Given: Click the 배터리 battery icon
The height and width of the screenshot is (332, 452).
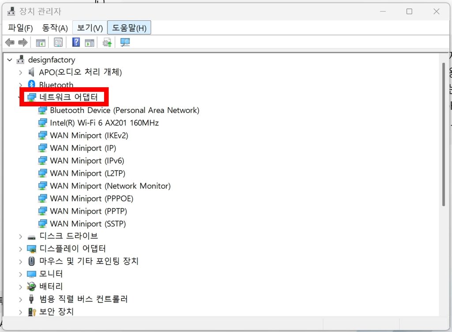Looking at the screenshot, I should pyautogui.click(x=31, y=286).
